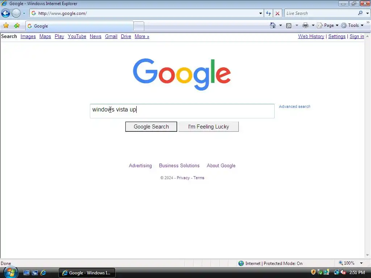Click the Print toolbar icon

(x=305, y=25)
